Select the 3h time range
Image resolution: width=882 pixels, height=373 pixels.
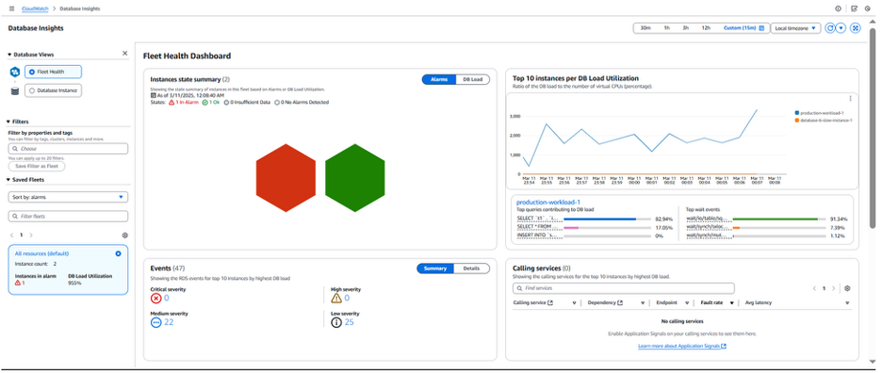click(686, 28)
